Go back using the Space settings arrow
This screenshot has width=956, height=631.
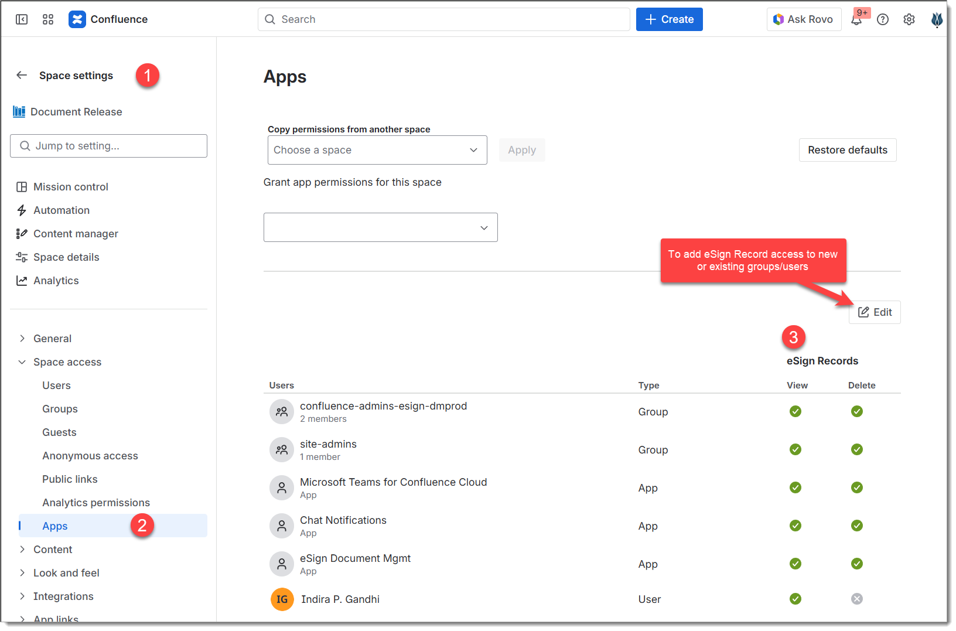(22, 76)
